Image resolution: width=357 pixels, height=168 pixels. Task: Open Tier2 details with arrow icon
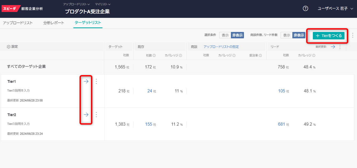[x=86, y=115]
